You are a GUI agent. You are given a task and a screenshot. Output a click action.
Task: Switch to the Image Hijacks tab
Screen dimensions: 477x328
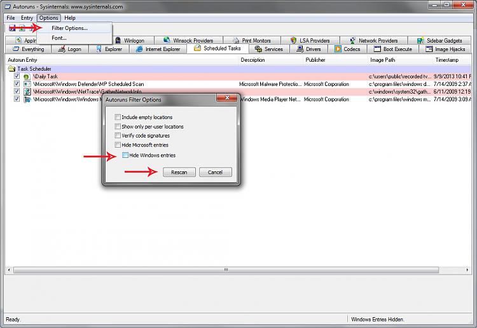tap(445, 49)
